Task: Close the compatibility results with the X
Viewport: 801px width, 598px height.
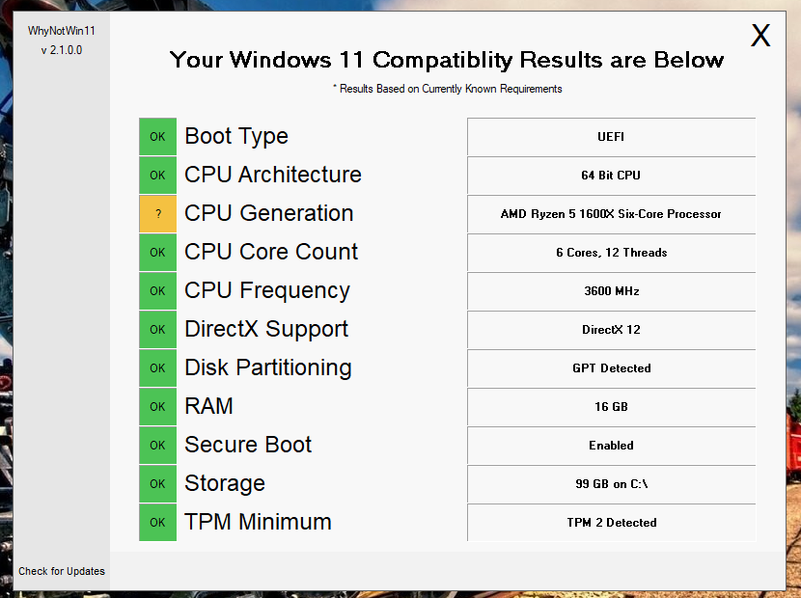Action: pyautogui.click(x=760, y=36)
